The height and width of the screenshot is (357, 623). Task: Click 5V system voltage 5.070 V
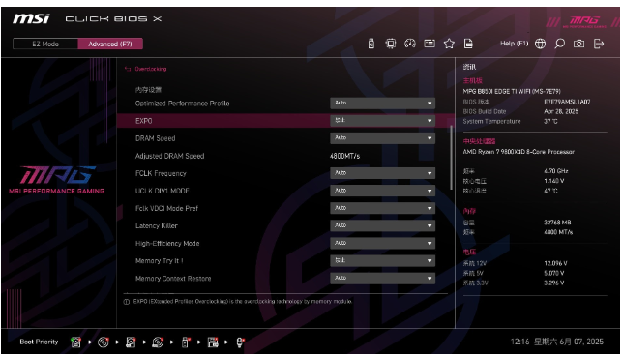click(554, 273)
